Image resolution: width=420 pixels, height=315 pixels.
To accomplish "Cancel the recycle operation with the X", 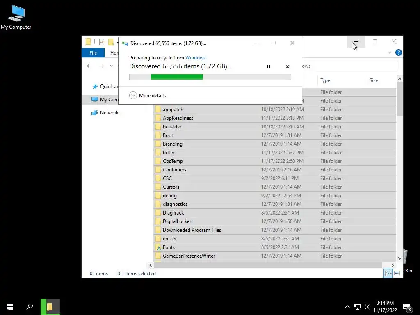I will tap(288, 67).
